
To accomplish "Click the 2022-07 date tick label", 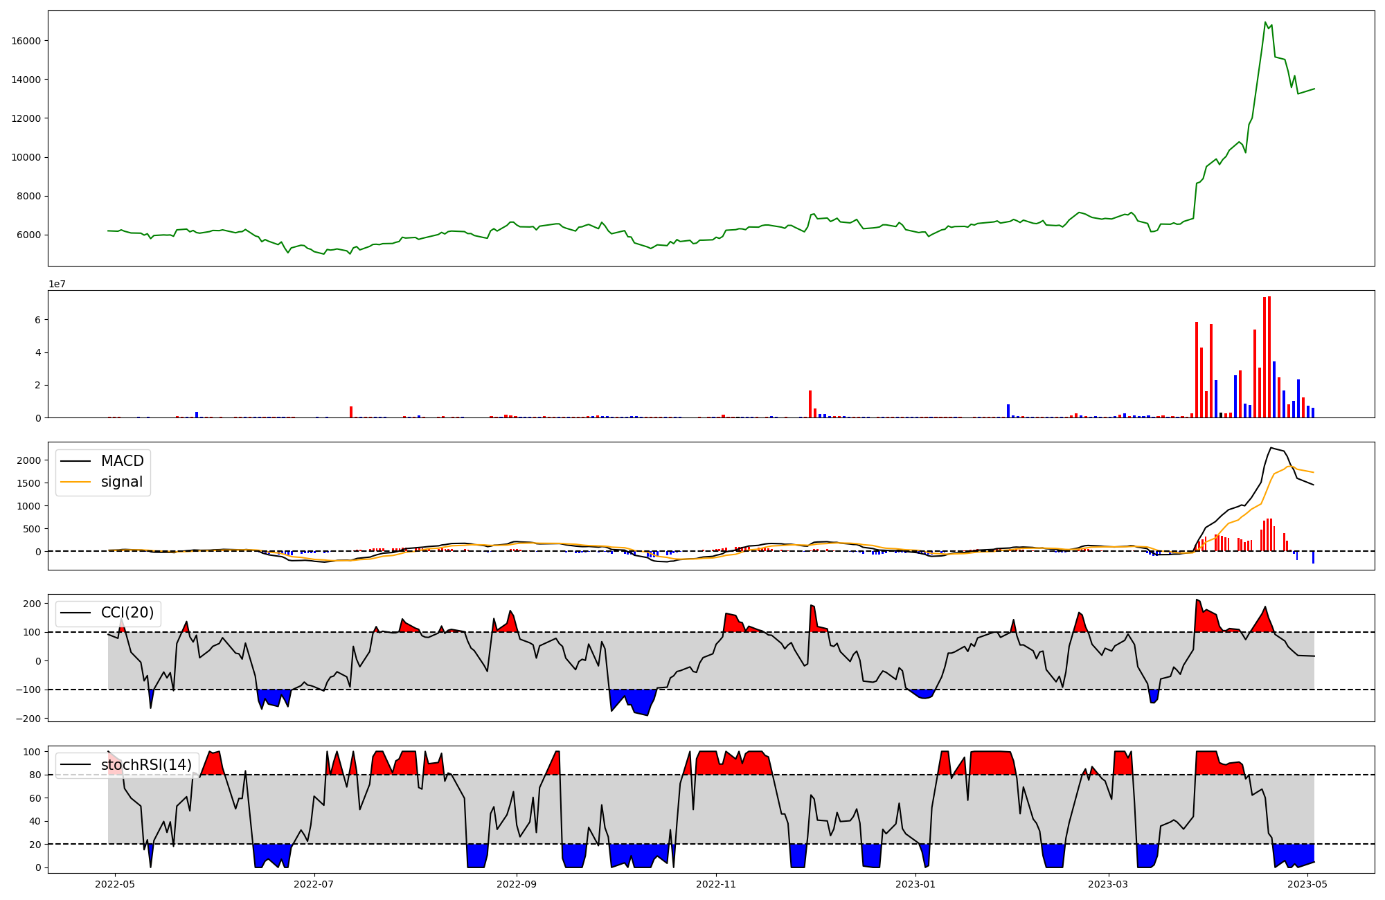I will 314,884.
